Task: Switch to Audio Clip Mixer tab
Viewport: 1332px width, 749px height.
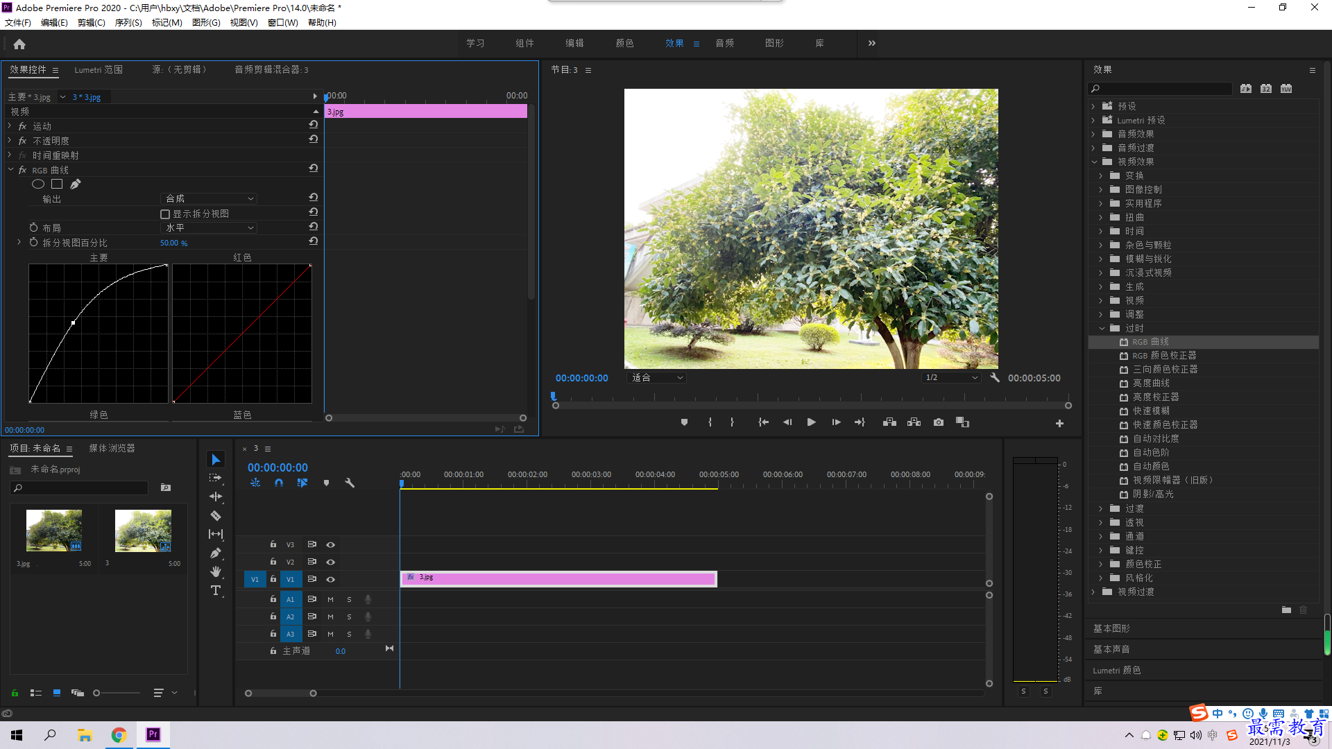Action: [271, 69]
